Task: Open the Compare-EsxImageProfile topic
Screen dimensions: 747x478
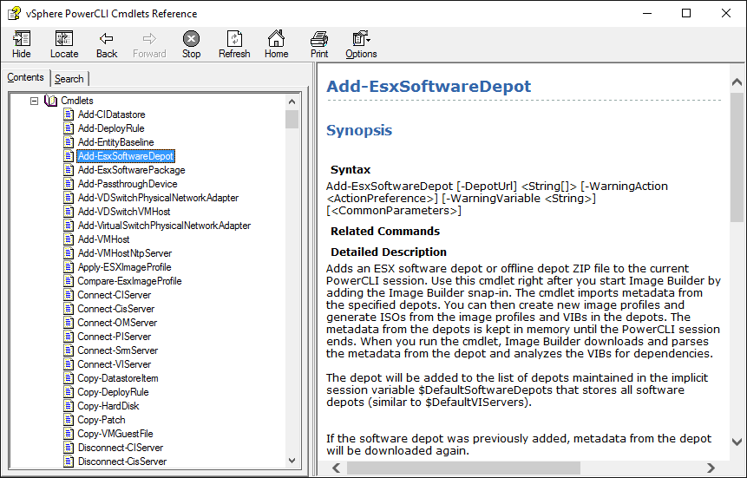Action: click(x=129, y=281)
